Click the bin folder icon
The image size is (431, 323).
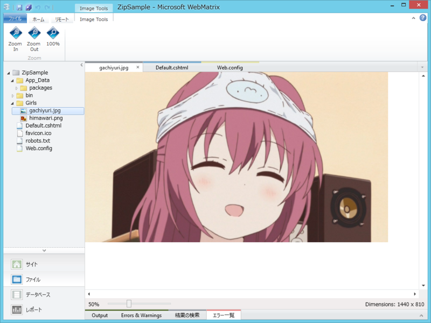(20, 96)
